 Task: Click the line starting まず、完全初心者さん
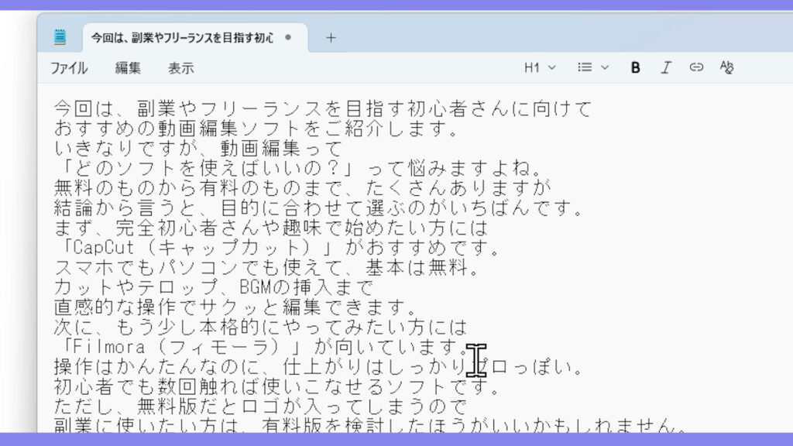click(x=270, y=228)
